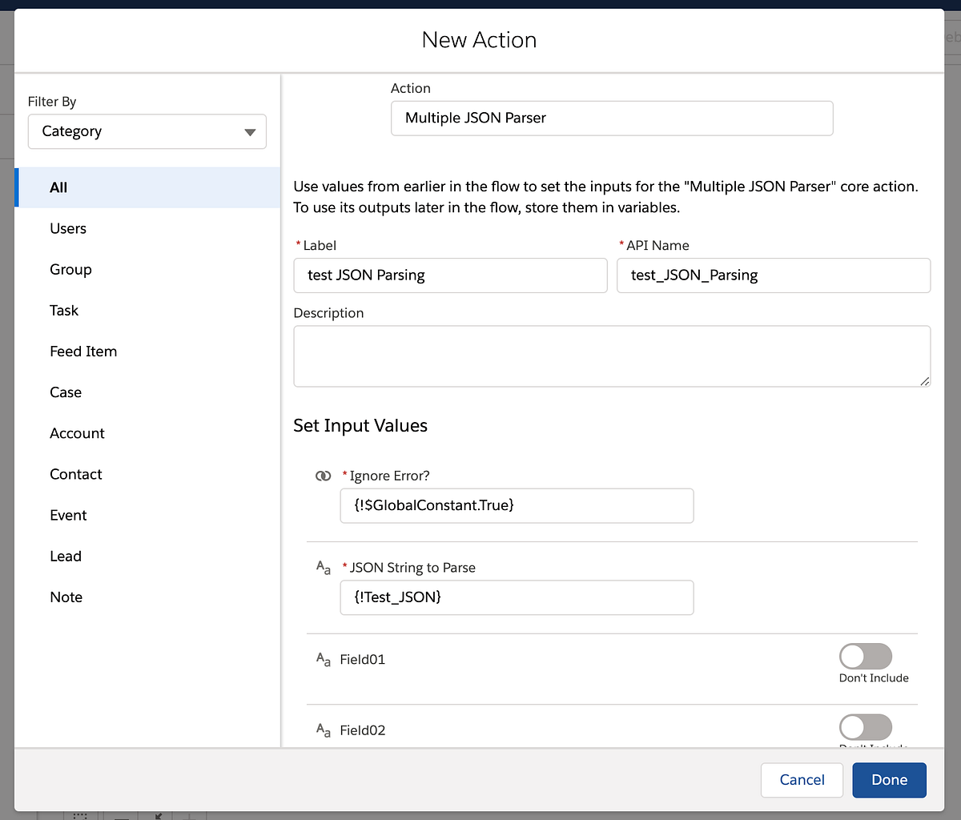Click the Ignore Error value showing GlobalConstant.True
The width and height of the screenshot is (961, 820).
coord(517,505)
